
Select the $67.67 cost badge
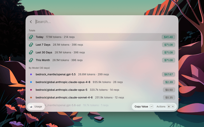(x=169, y=74)
